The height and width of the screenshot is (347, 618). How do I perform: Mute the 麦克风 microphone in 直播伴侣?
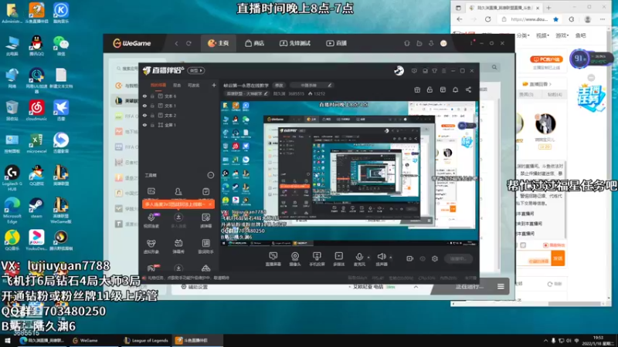tap(359, 258)
